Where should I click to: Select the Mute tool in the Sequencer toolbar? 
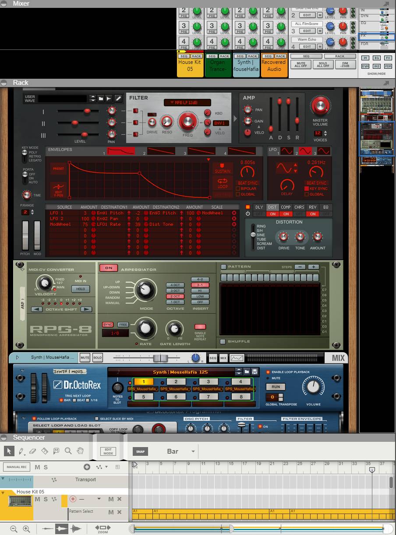coord(57,451)
